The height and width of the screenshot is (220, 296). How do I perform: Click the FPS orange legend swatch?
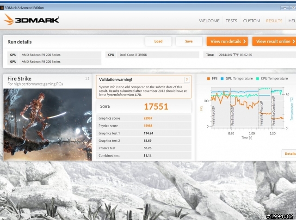coord(209,79)
